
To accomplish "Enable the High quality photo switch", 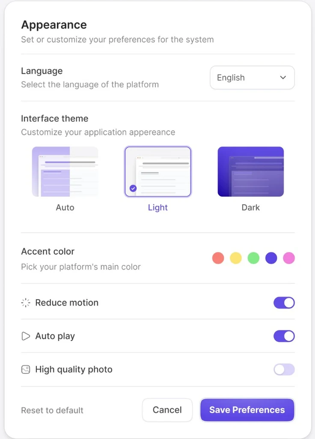I will click(x=284, y=370).
